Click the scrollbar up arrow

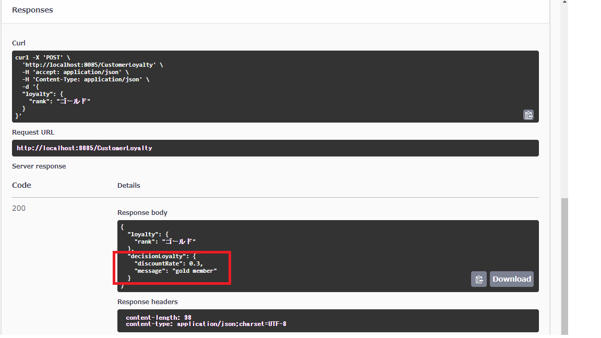(x=564, y=2)
